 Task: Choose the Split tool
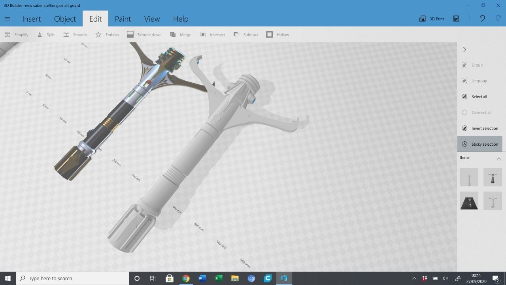coord(45,34)
